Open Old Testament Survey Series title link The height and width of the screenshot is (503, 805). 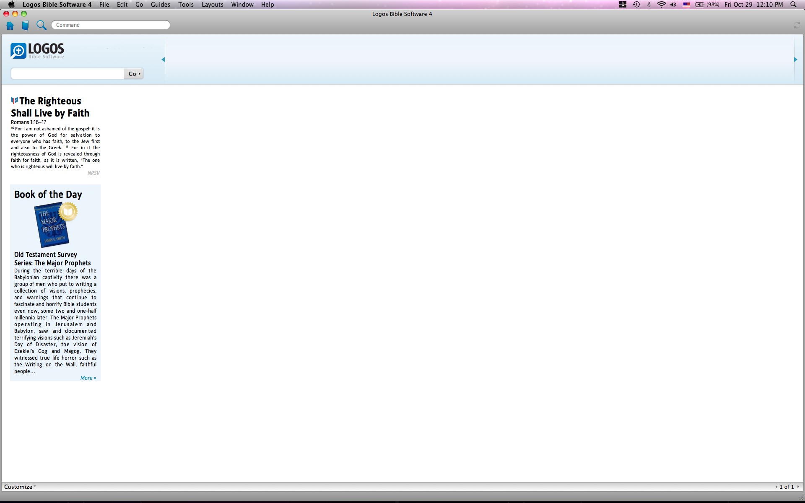52,259
